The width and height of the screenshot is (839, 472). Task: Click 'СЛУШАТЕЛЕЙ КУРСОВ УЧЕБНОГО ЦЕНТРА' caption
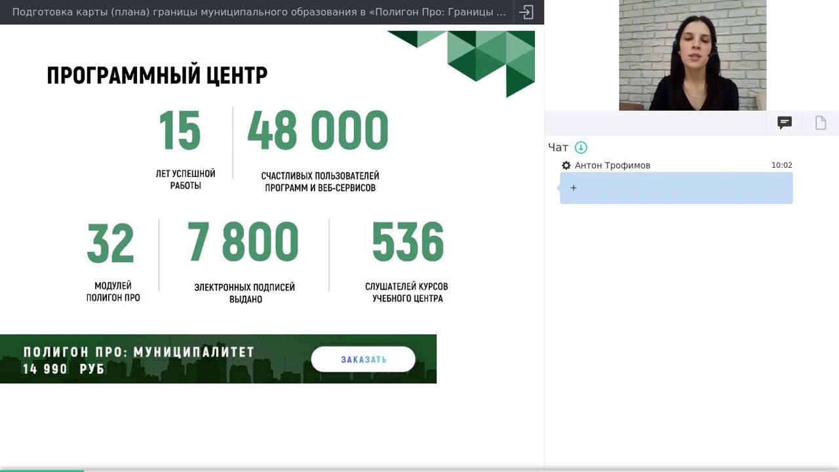click(407, 292)
